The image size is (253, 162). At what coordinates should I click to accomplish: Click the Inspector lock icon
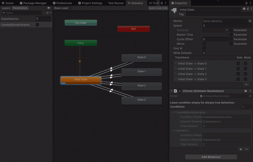coord(246,3)
